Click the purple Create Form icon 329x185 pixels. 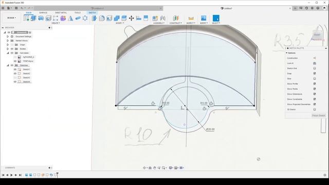(63, 18)
